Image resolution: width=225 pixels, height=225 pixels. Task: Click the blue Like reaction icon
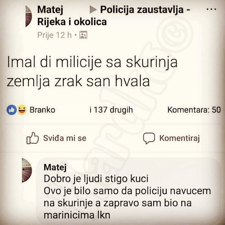[x=12, y=110]
